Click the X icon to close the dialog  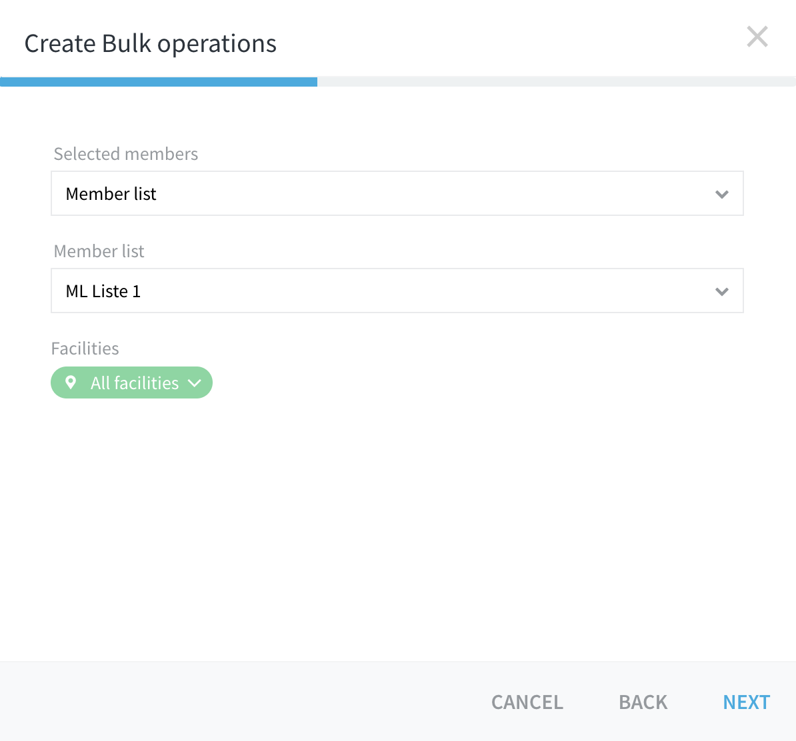pos(757,37)
